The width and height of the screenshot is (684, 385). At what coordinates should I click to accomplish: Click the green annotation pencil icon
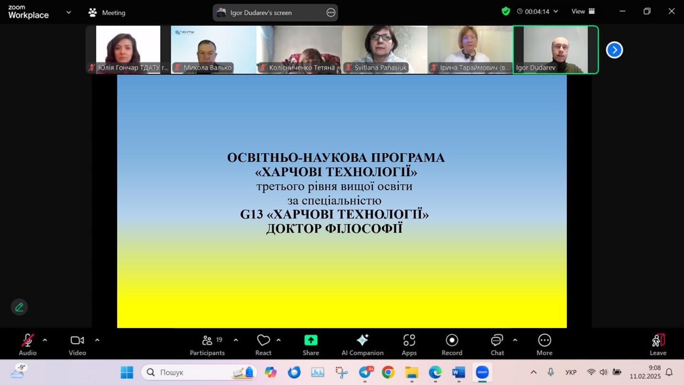click(19, 307)
